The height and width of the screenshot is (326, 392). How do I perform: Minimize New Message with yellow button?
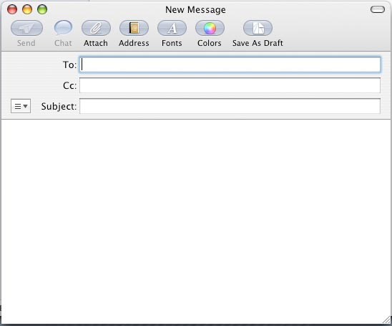[x=27, y=9]
